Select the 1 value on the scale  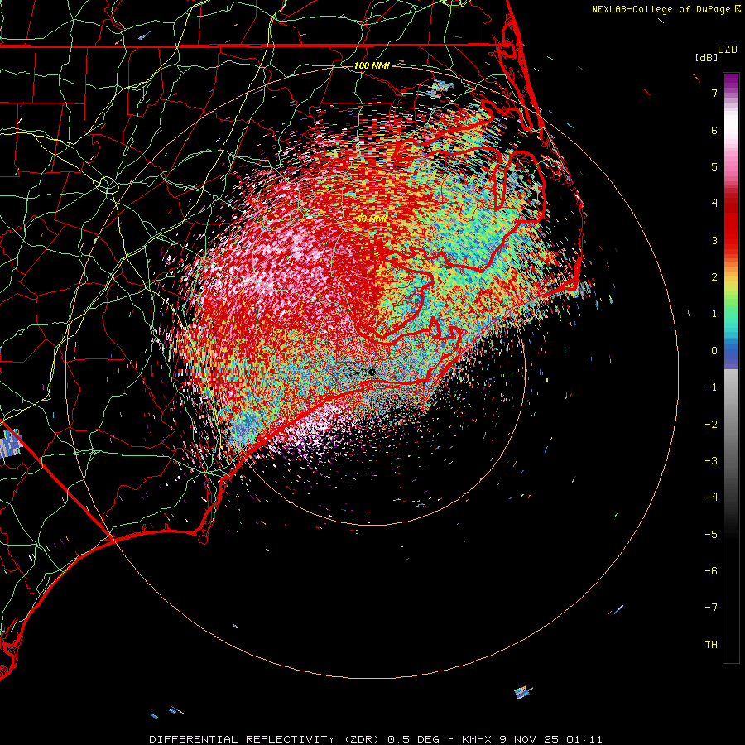pos(714,314)
